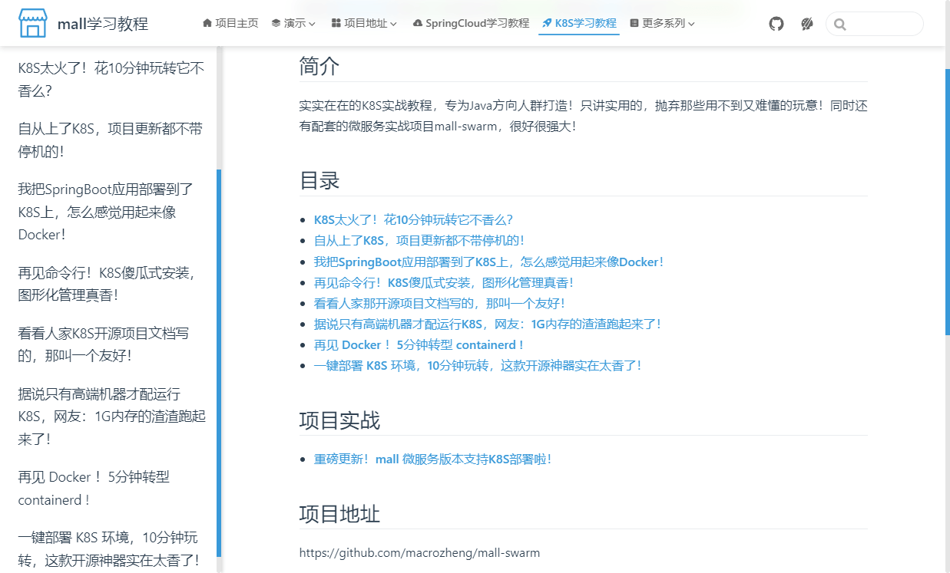
Task: Click the intro paragraph starting 实实在在的K8S实战教程
Action: [x=583, y=116]
